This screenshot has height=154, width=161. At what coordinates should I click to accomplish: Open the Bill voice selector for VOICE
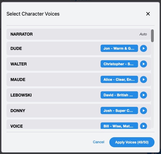(119, 126)
